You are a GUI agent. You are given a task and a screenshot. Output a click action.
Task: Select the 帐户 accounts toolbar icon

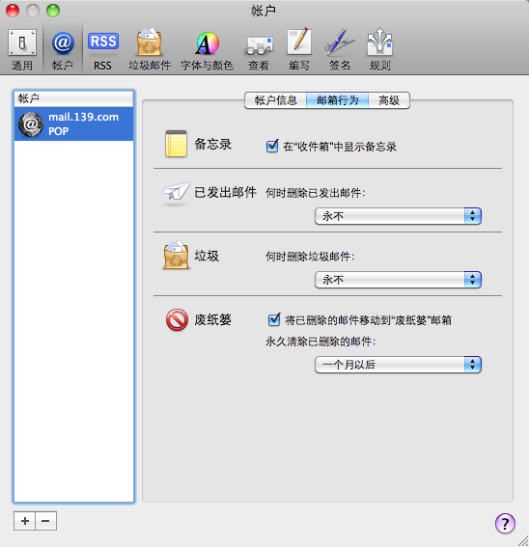point(63,49)
